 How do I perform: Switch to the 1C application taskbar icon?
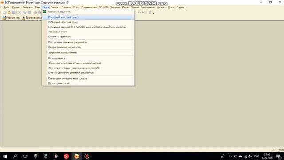tap(76, 156)
